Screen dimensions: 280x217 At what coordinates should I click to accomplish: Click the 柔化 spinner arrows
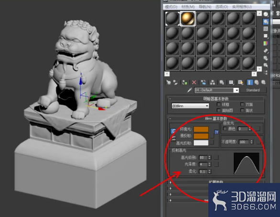click(210, 171)
